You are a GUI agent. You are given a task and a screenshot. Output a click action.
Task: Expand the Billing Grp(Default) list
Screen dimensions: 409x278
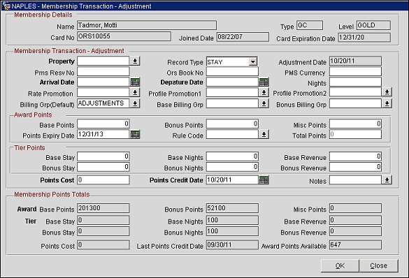point(135,103)
